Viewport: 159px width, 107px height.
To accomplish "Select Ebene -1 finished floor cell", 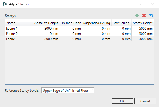I will tap(71, 39).
